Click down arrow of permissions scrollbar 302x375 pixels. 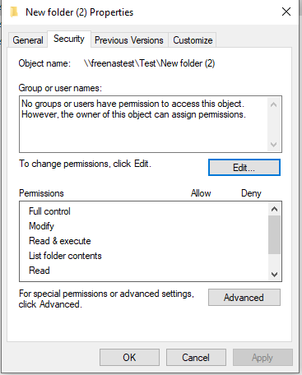274,275
